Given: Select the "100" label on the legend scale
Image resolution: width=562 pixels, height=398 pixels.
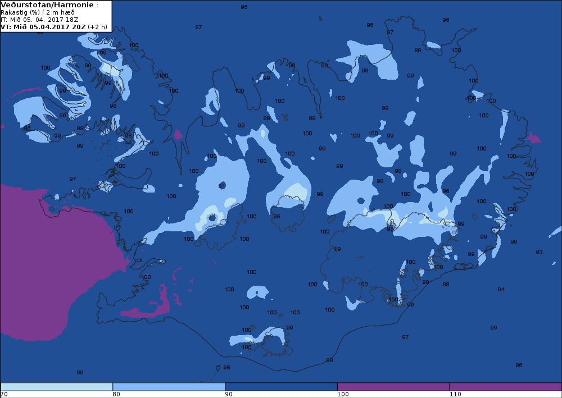Looking at the screenshot, I should (x=343, y=395).
